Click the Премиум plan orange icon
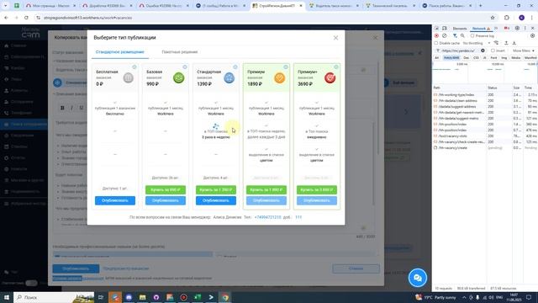The width and height of the screenshot is (538, 303). pyautogui.click(x=279, y=78)
